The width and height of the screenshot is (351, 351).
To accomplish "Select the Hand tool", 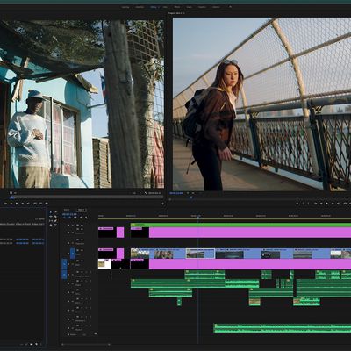I will click(x=51, y=226).
